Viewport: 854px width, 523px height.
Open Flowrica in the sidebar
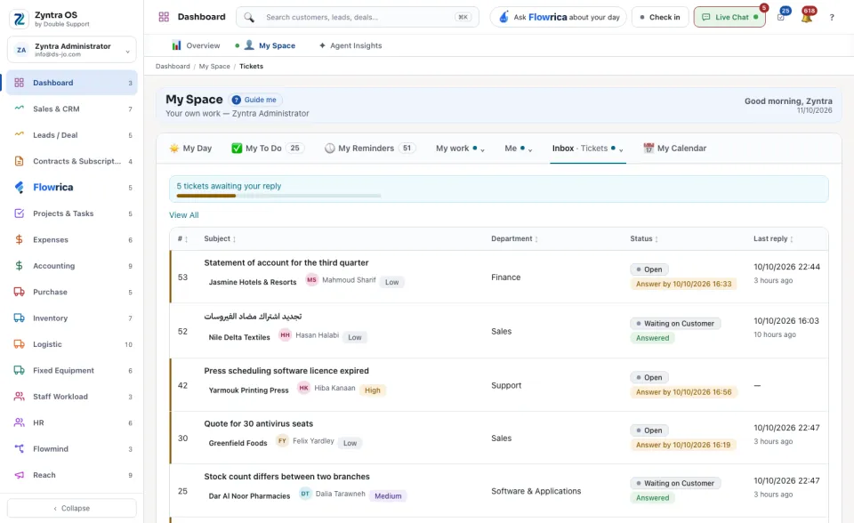pyautogui.click(x=72, y=188)
